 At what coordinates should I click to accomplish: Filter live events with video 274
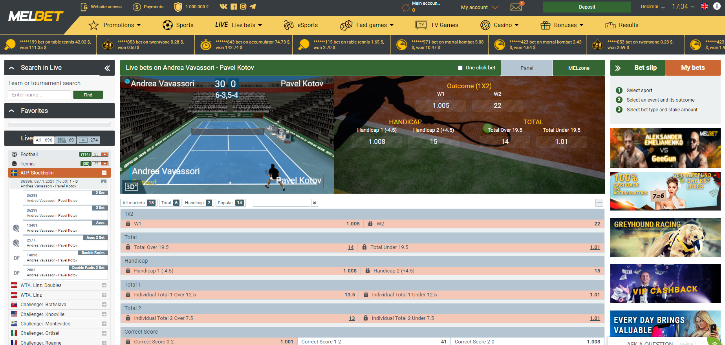[88, 140]
